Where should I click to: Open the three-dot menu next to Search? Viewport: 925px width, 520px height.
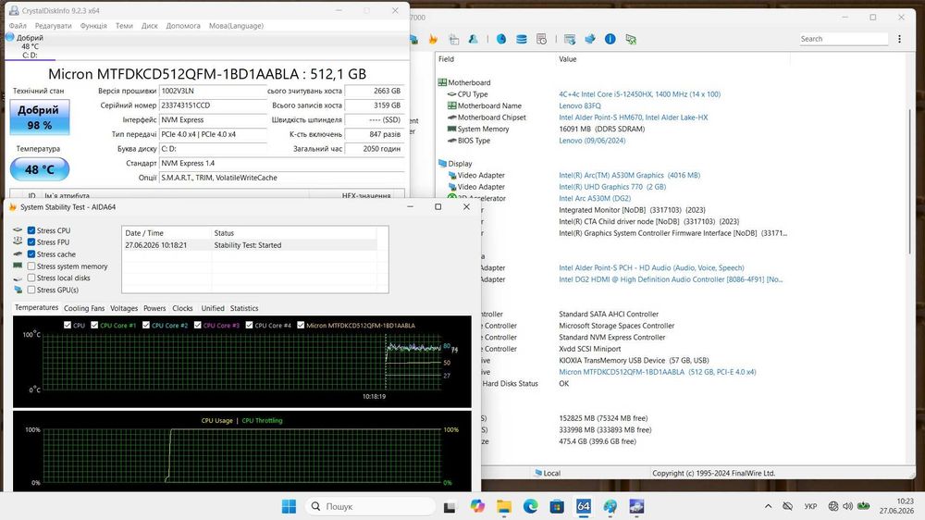point(899,39)
